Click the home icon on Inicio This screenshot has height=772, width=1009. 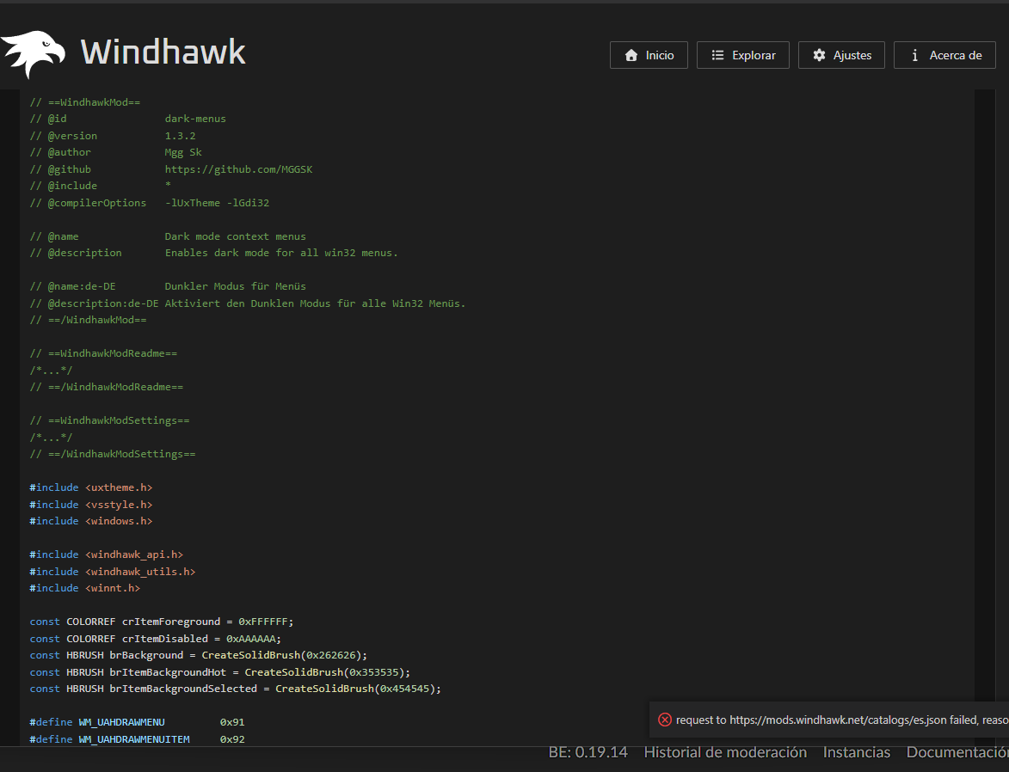point(631,55)
